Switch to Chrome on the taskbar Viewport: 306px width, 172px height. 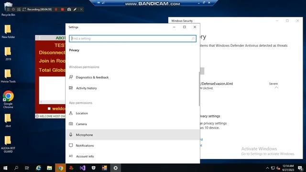(61, 168)
